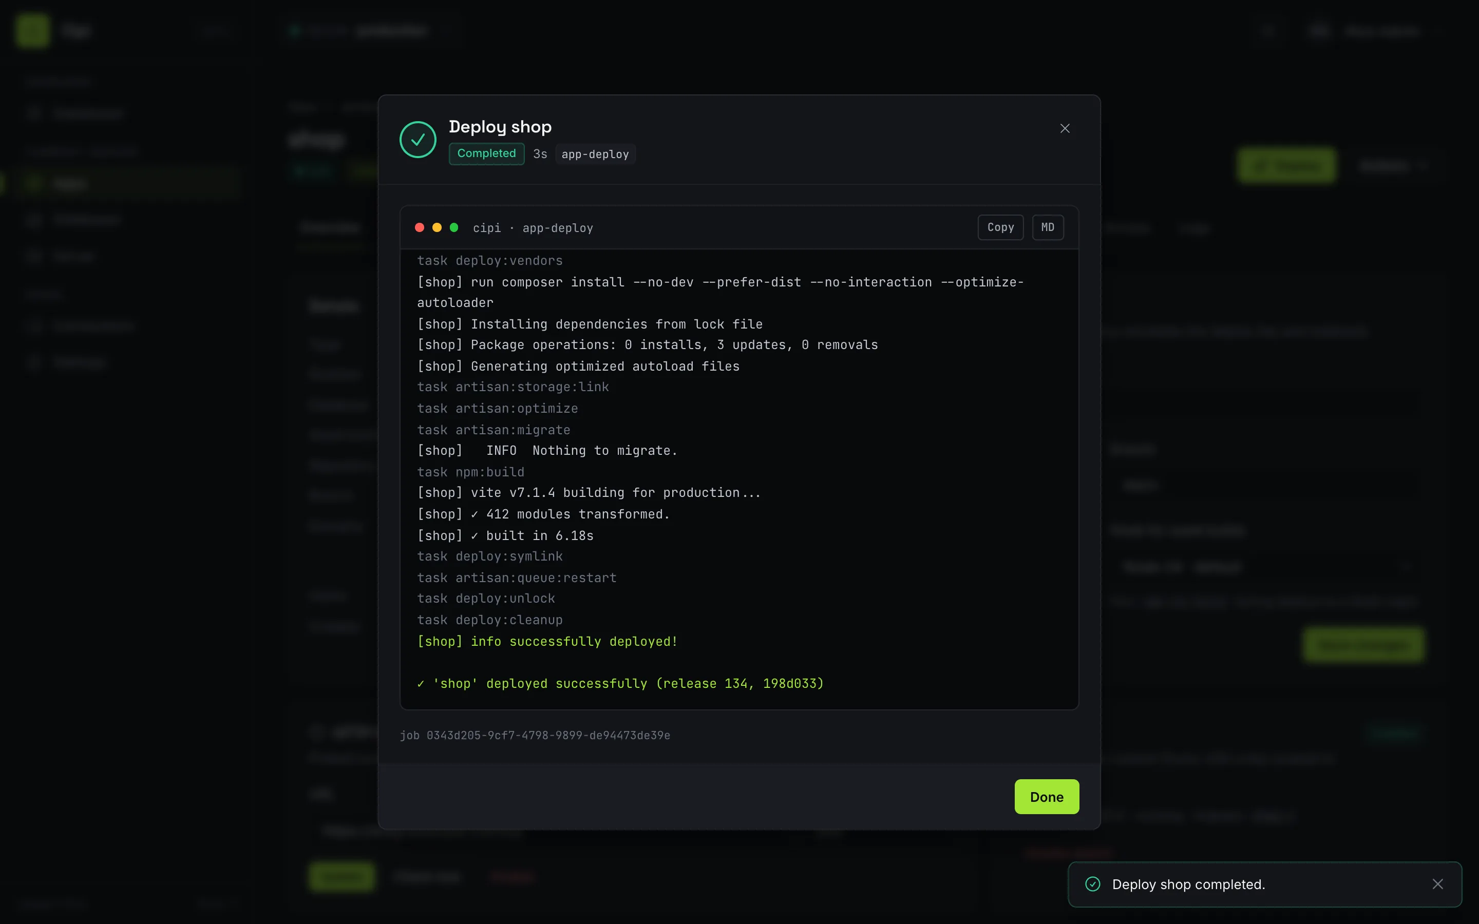Click the yellow terminal dot

pos(437,227)
